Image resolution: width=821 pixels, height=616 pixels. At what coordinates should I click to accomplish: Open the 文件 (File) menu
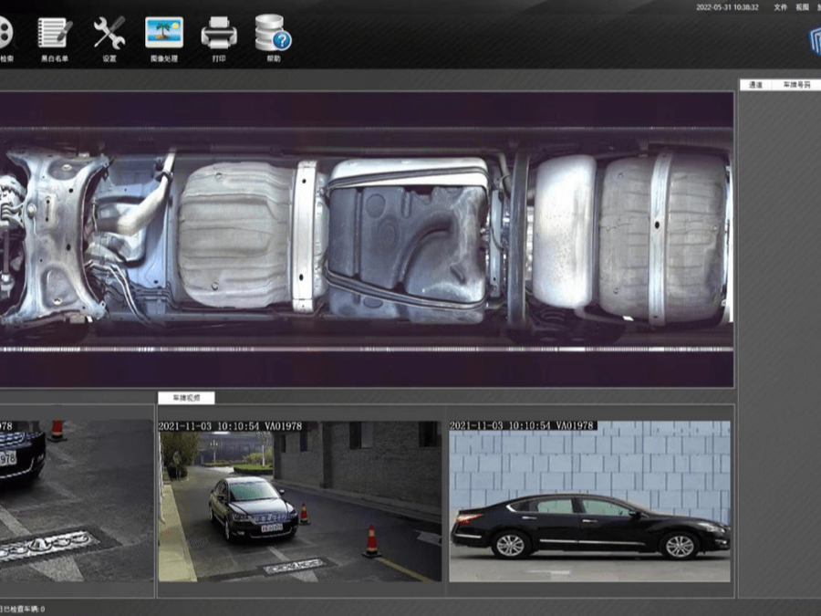pos(780,7)
